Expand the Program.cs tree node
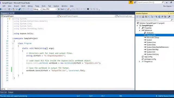Viewport: 174px width, 98px height. pos(139,62)
